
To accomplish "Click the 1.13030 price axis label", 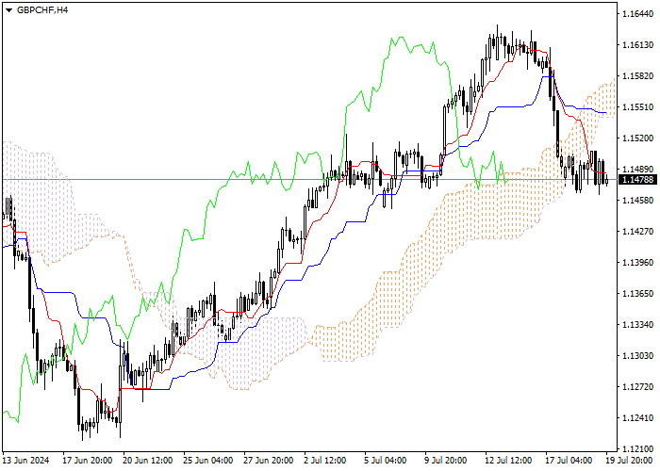I will point(637,356).
